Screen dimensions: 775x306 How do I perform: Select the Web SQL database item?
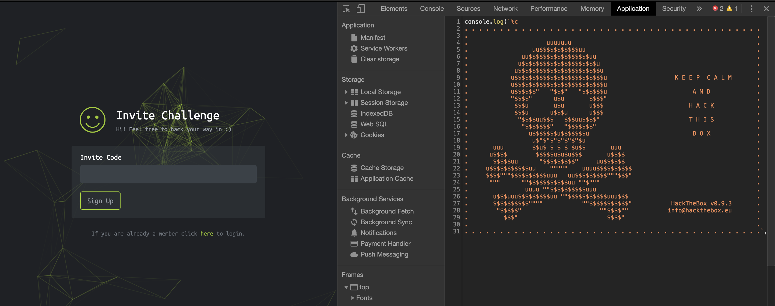click(x=374, y=124)
